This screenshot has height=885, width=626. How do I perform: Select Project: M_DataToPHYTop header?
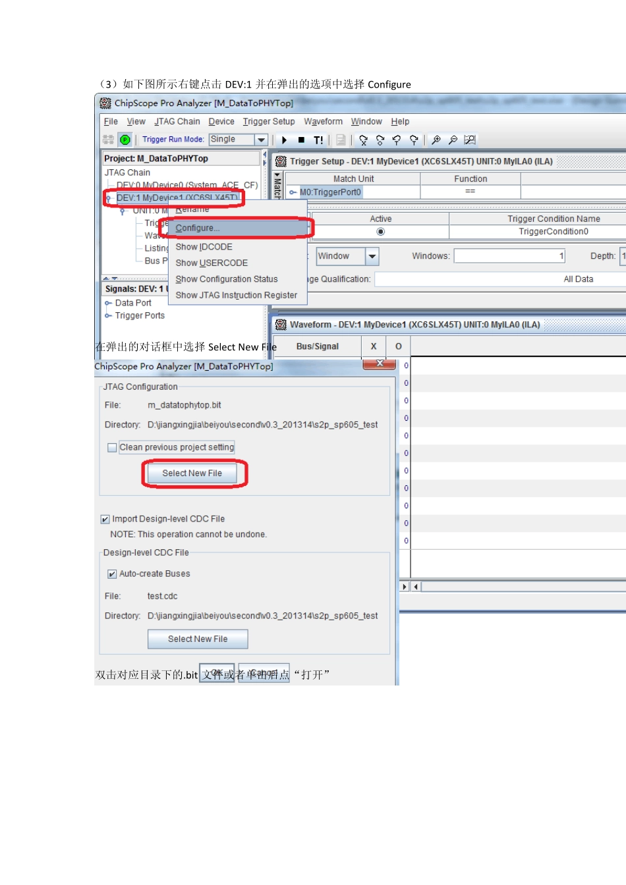coord(181,159)
